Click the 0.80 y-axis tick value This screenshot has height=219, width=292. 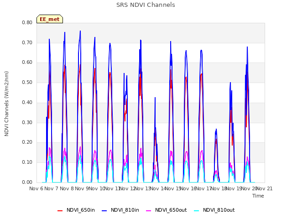coord(27,22)
